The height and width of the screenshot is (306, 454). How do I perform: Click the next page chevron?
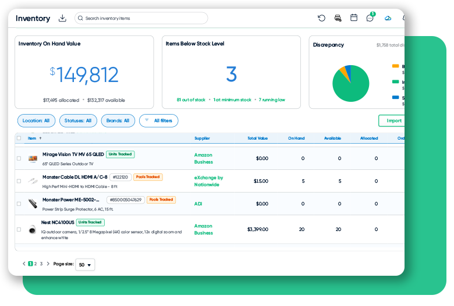click(x=48, y=264)
